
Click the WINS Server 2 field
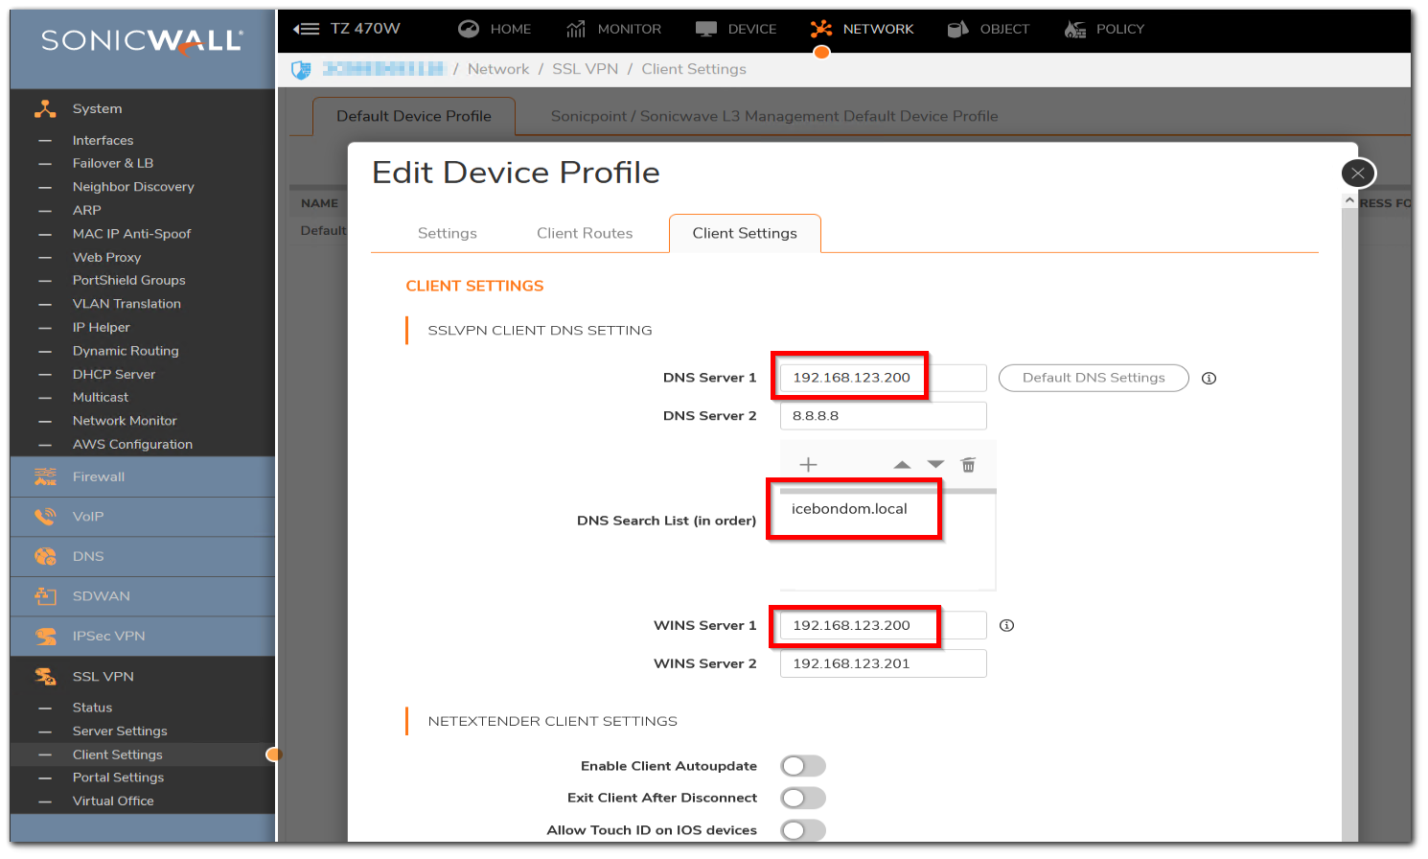click(x=883, y=663)
